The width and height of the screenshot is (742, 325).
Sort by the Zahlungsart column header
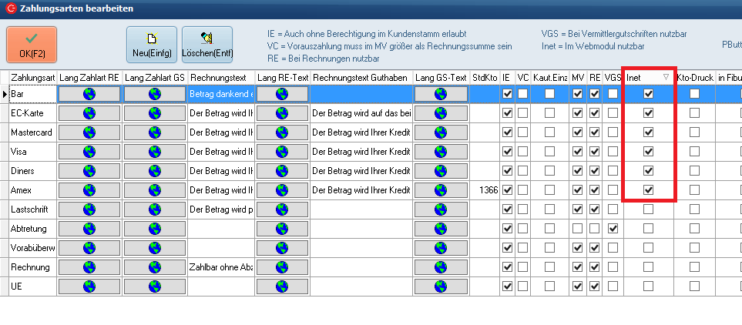(32, 78)
